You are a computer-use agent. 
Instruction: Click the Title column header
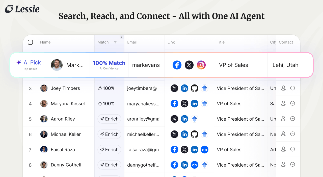[x=221, y=42]
